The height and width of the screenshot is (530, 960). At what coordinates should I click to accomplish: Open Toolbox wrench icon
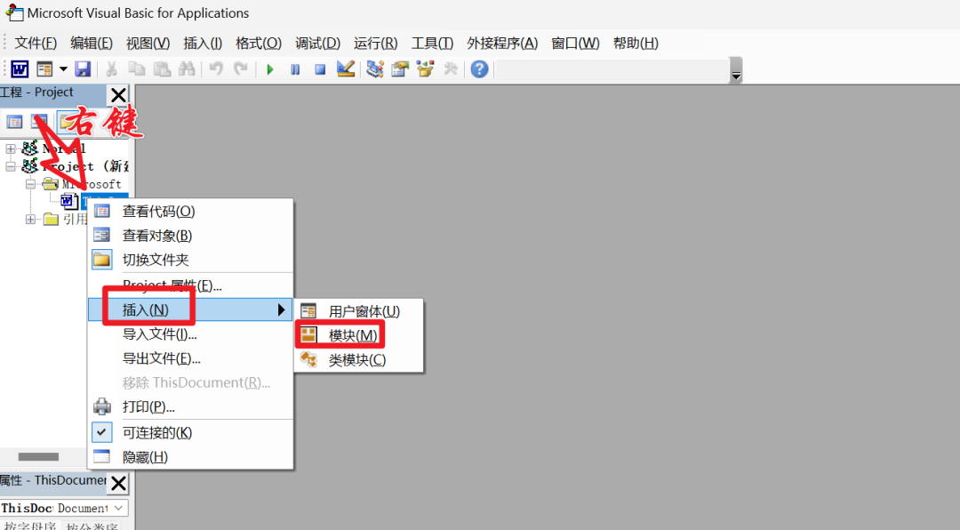[451, 69]
